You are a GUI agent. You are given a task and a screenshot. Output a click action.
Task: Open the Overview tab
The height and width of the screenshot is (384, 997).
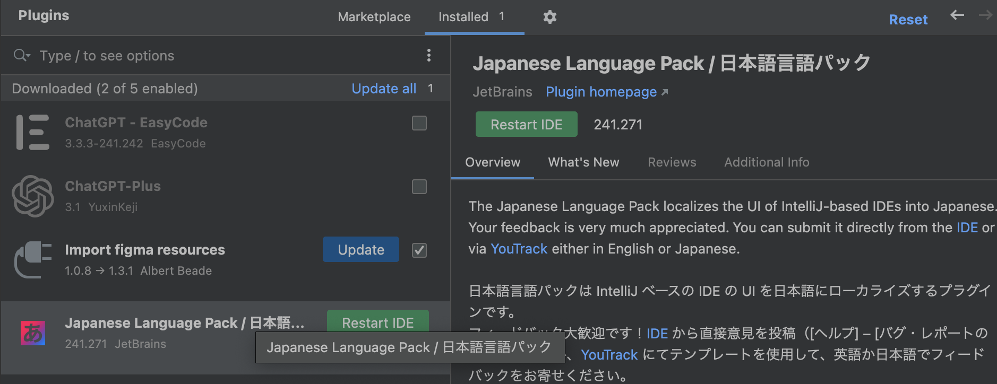point(493,162)
